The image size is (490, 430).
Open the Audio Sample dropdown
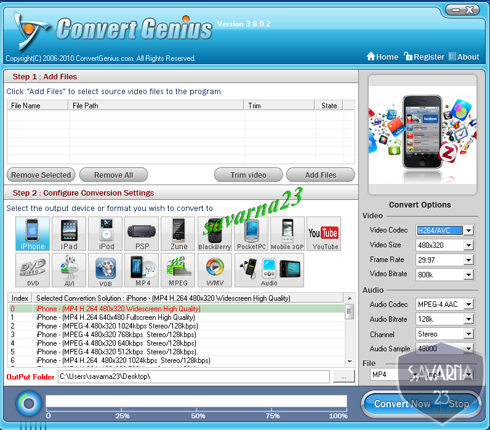pos(468,349)
